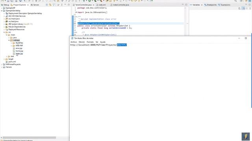Maximize the Variables panel
Image resolution: width=252 pixels, height=141 pixels.
pyautogui.click(x=250, y=5)
